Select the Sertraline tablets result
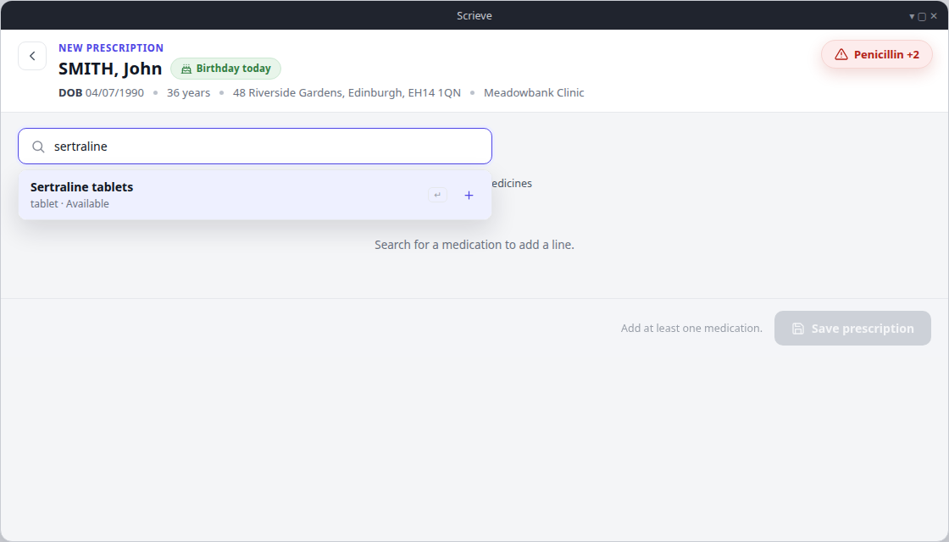The height and width of the screenshot is (542, 949). [x=255, y=195]
